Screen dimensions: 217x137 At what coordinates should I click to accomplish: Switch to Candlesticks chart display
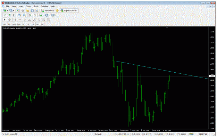pyautogui.click(x=9, y=15)
